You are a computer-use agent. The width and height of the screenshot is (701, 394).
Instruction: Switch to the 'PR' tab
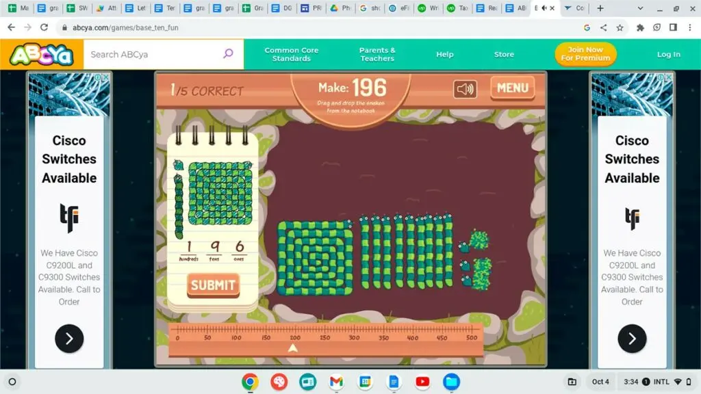point(312,8)
